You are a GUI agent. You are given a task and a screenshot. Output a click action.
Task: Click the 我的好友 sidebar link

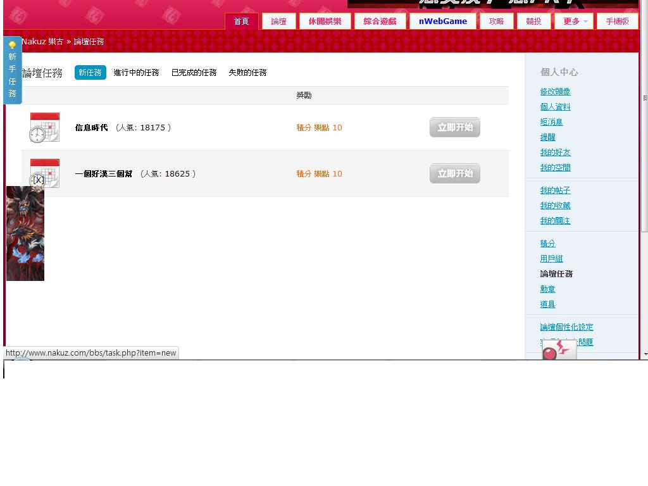pyautogui.click(x=555, y=153)
